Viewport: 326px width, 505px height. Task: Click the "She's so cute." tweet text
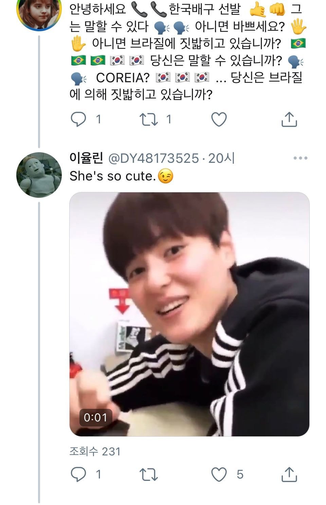[113, 176]
